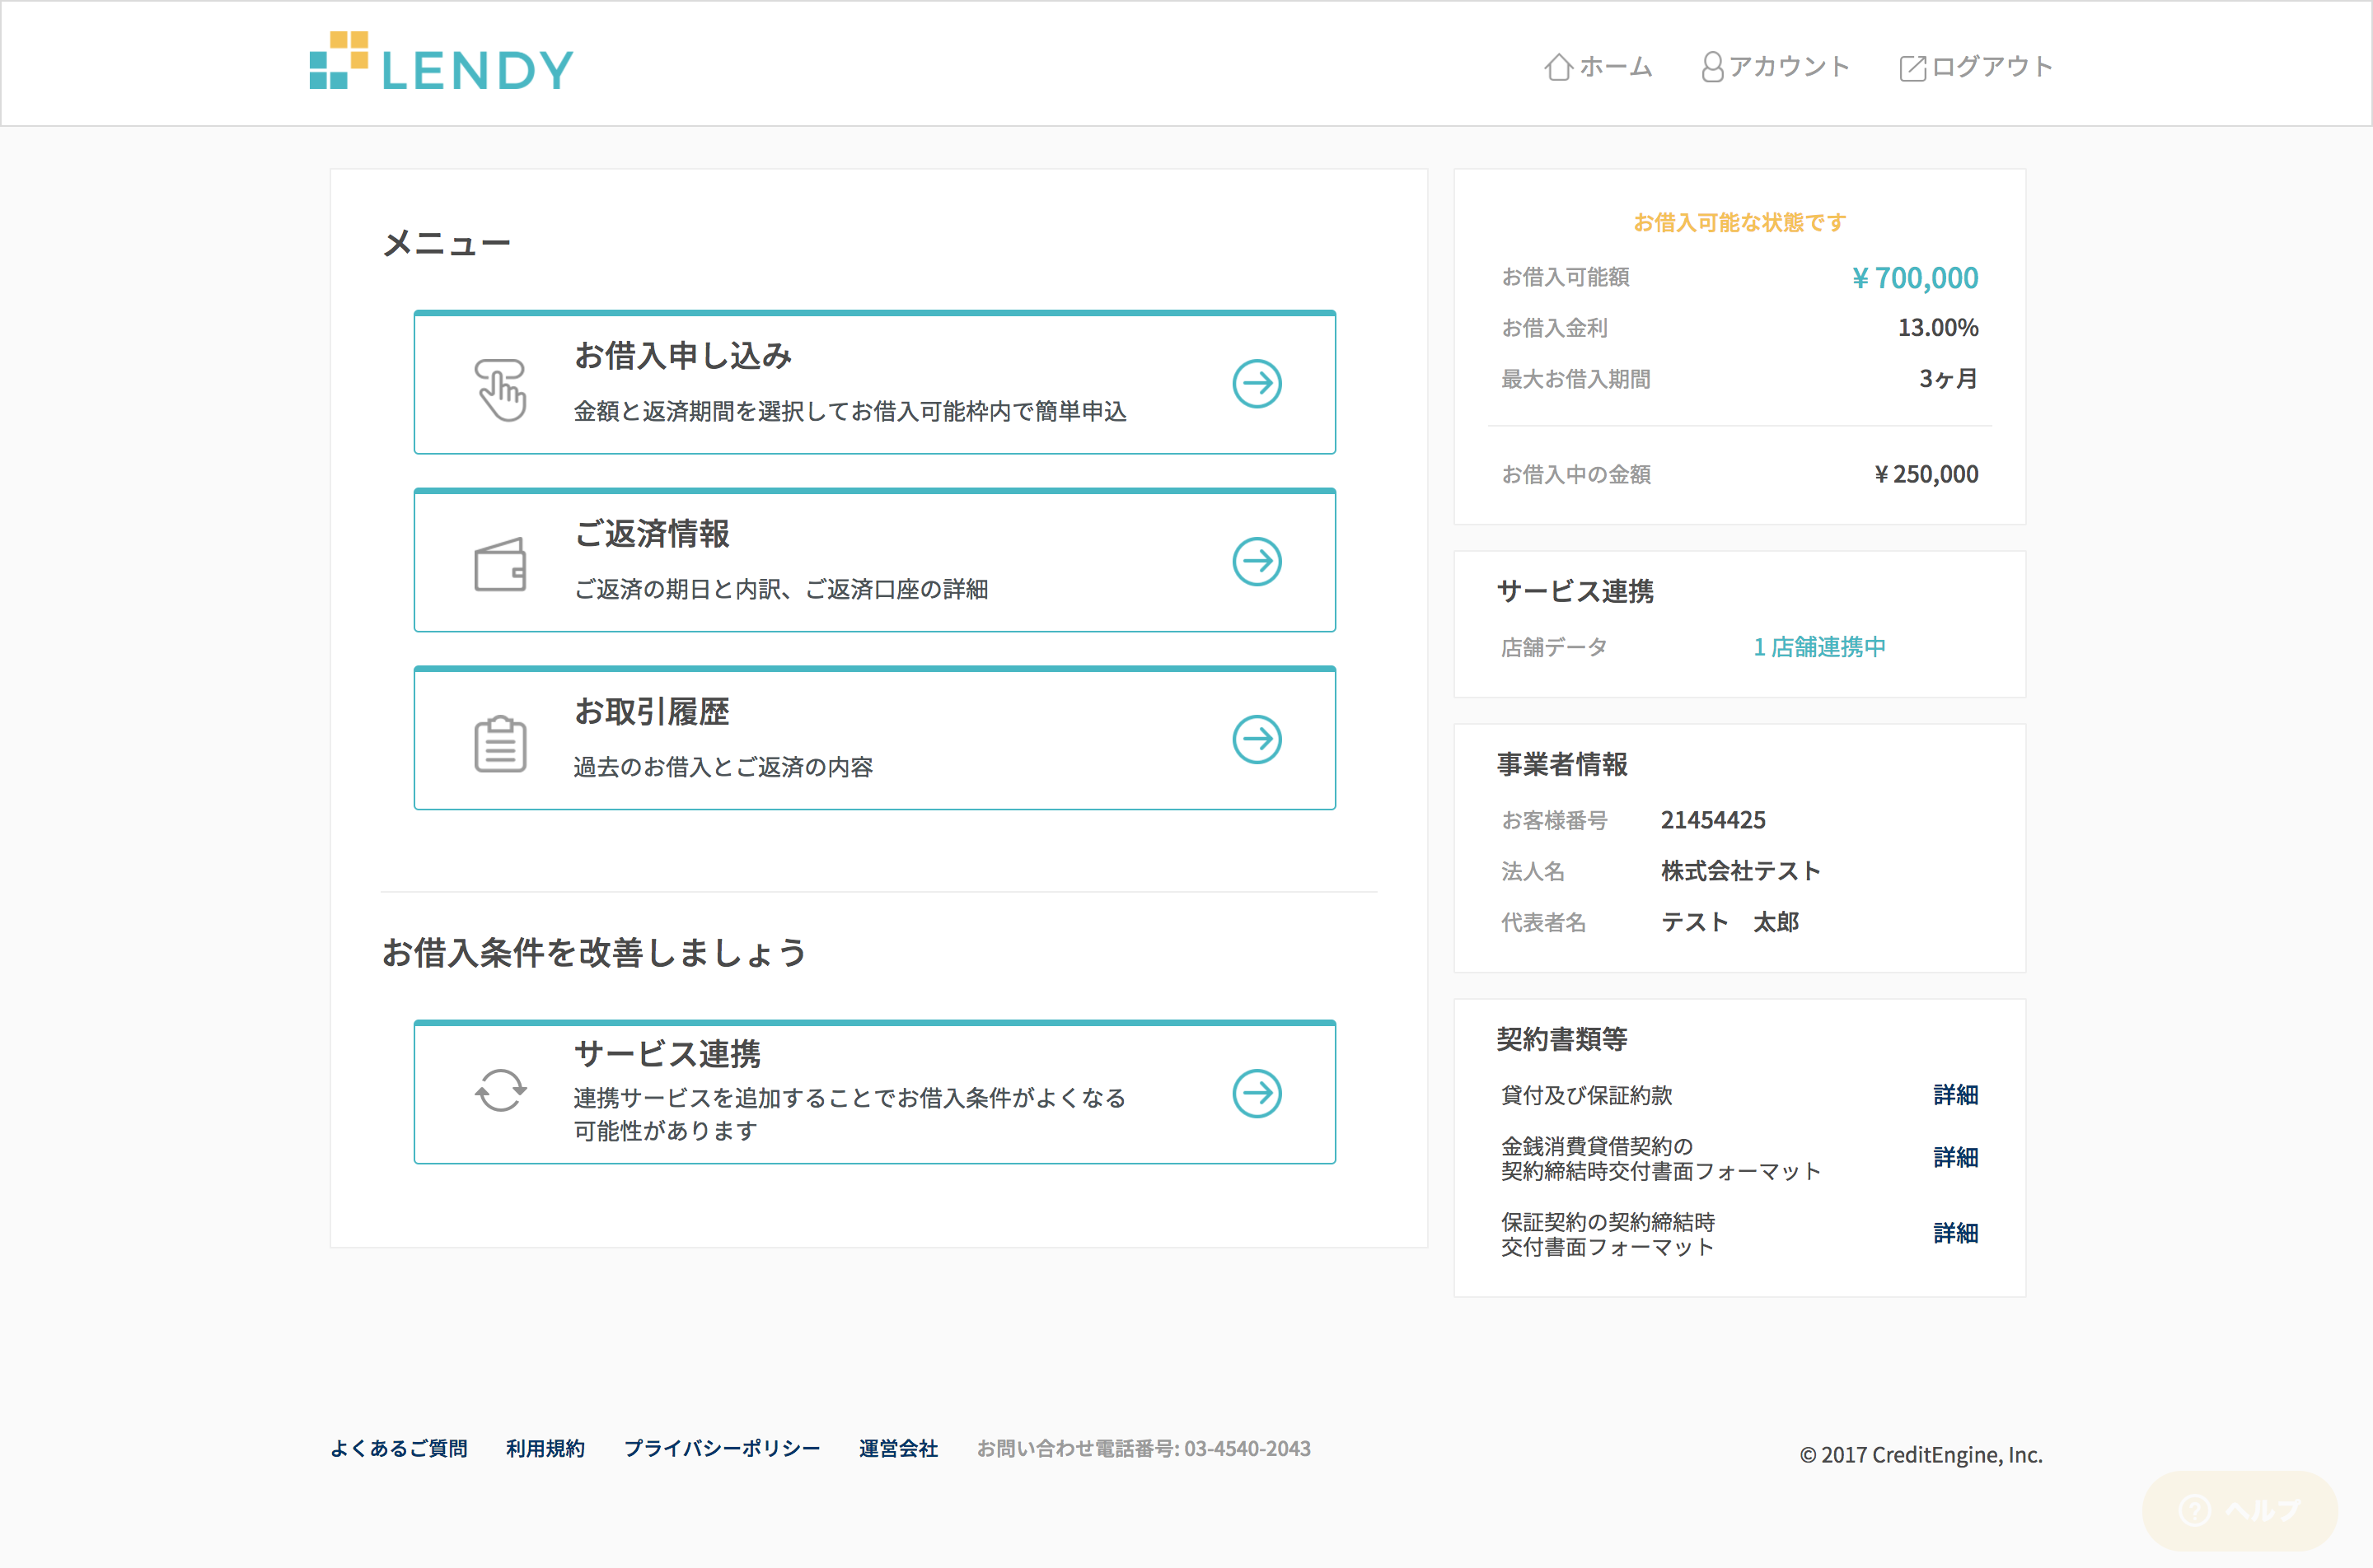Open the 1 店舗連携中 link
This screenshot has width=2373, height=1568.
1818,648
